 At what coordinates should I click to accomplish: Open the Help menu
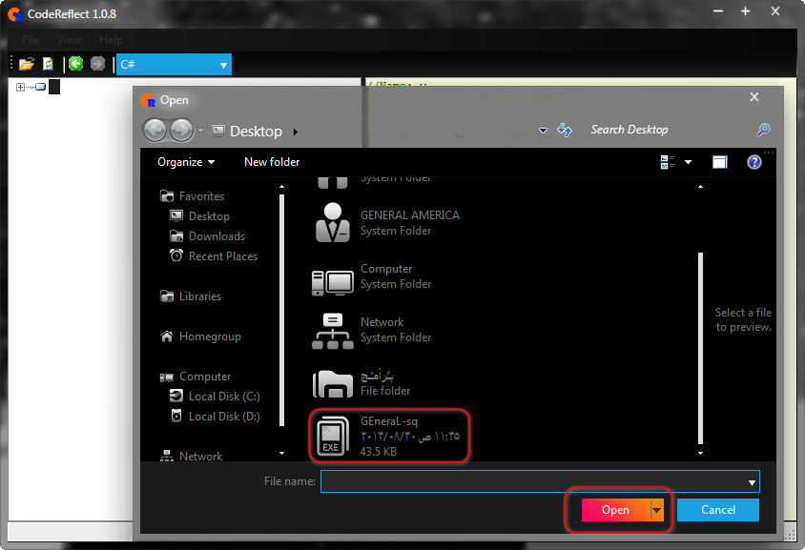111,40
